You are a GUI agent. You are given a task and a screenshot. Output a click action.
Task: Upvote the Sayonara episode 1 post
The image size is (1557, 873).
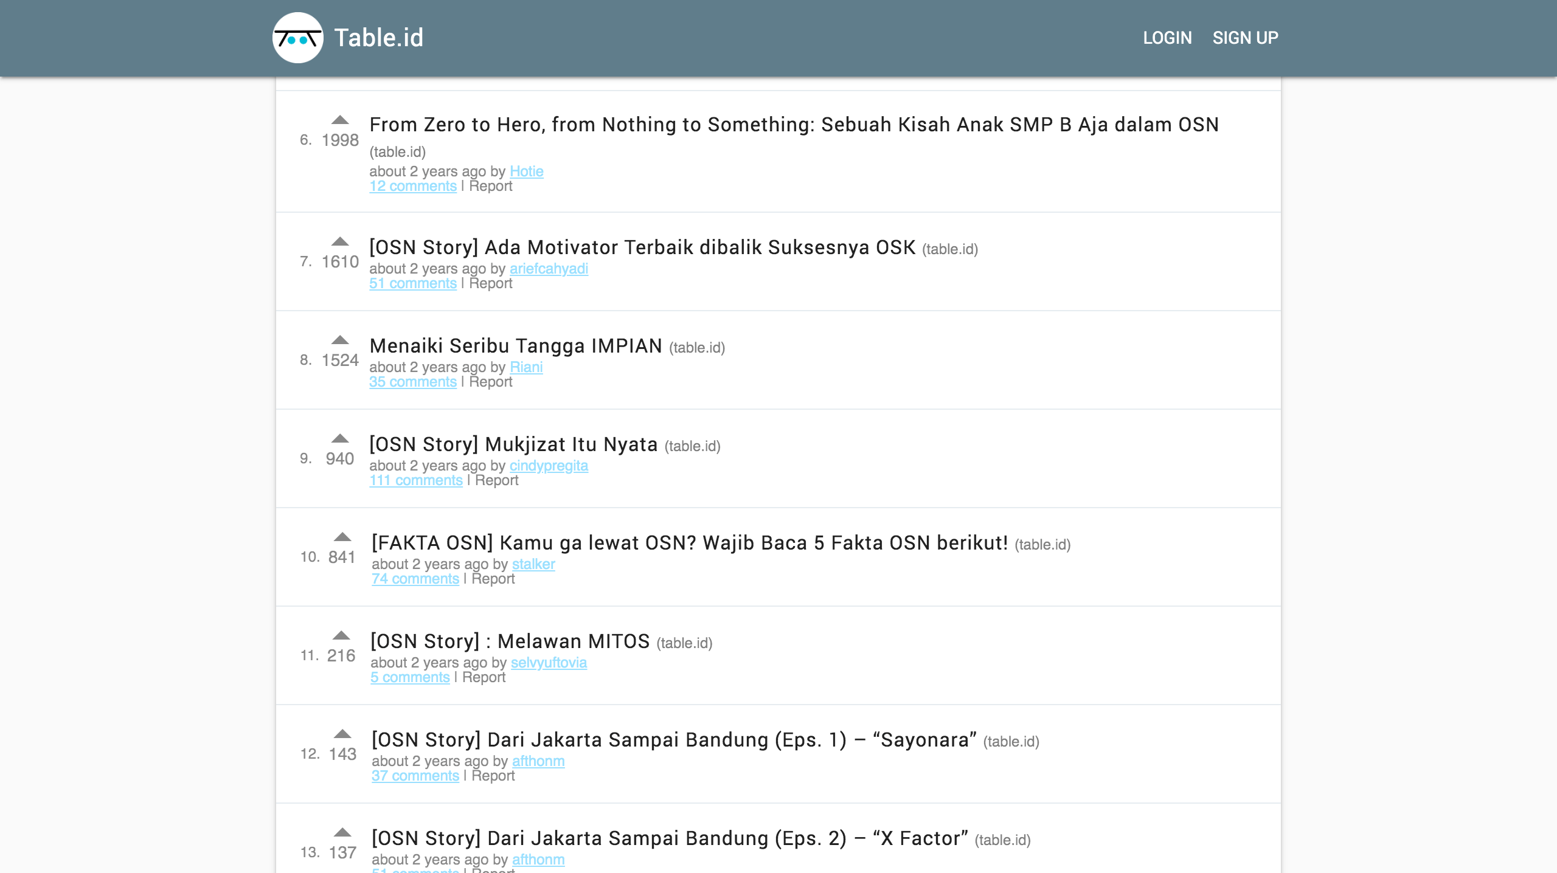342,734
